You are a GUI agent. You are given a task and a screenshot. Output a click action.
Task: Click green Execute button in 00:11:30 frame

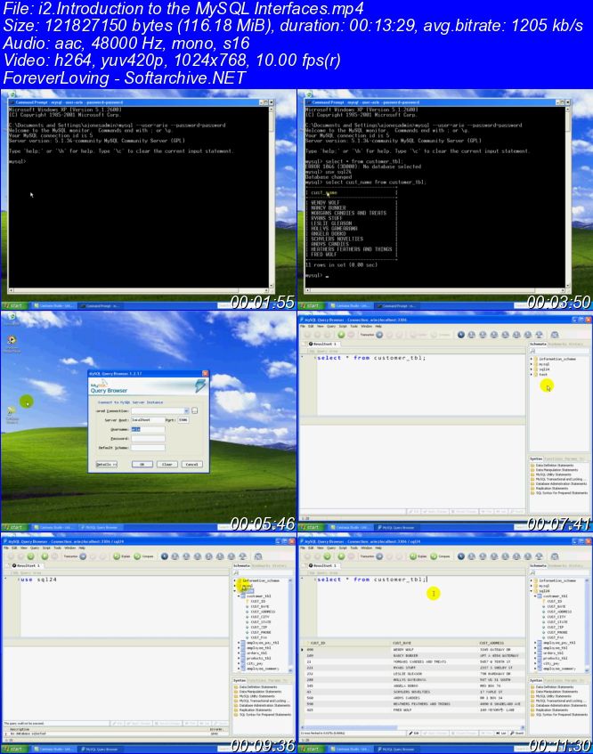[341, 556]
